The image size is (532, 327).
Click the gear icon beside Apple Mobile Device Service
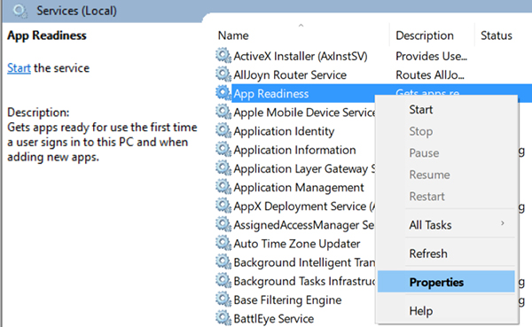[223, 112]
